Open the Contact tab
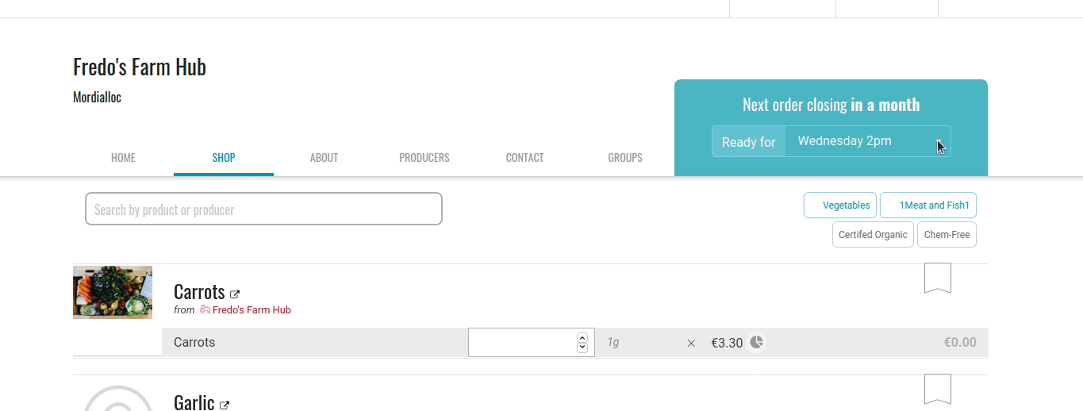1083x411 pixels. [x=524, y=158]
